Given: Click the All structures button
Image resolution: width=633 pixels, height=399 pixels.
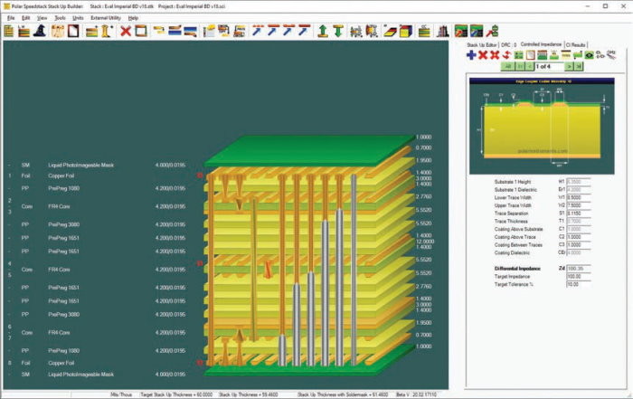Looking at the screenshot, I should [507, 66].
